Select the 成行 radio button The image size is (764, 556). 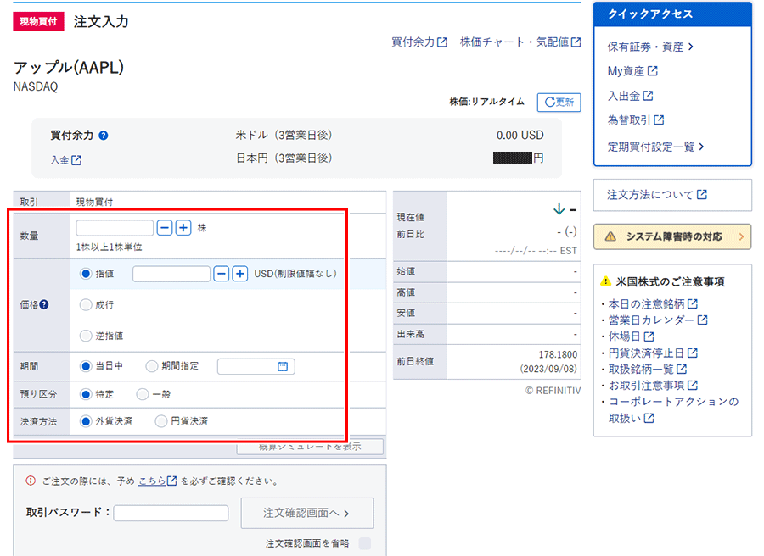[x=86, y=304]
